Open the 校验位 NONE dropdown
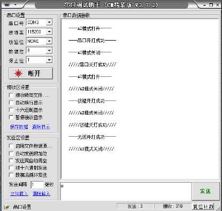 [49, 41]
